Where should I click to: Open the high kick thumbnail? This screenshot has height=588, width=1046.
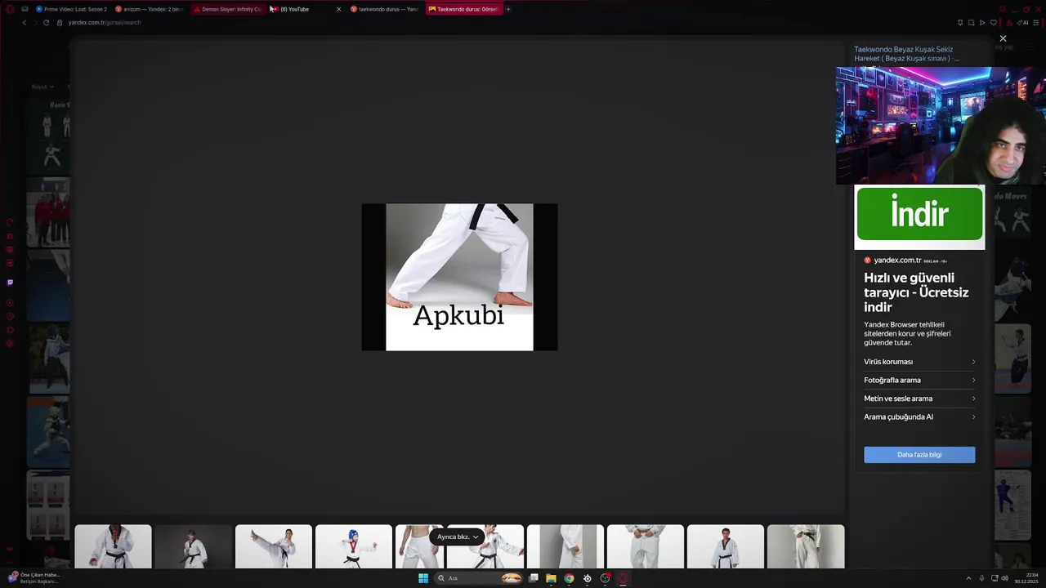[273, 546]
